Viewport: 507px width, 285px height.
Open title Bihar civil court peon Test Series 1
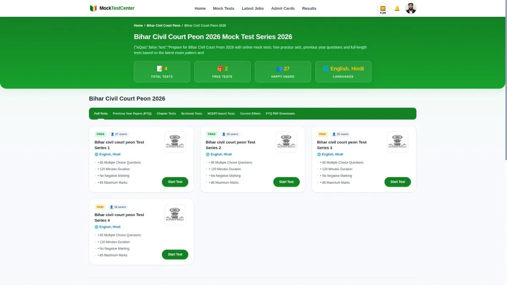[119, 145]
